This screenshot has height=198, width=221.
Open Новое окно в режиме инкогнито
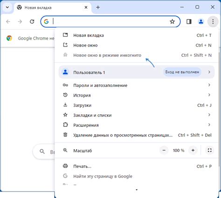pos(137,55)
